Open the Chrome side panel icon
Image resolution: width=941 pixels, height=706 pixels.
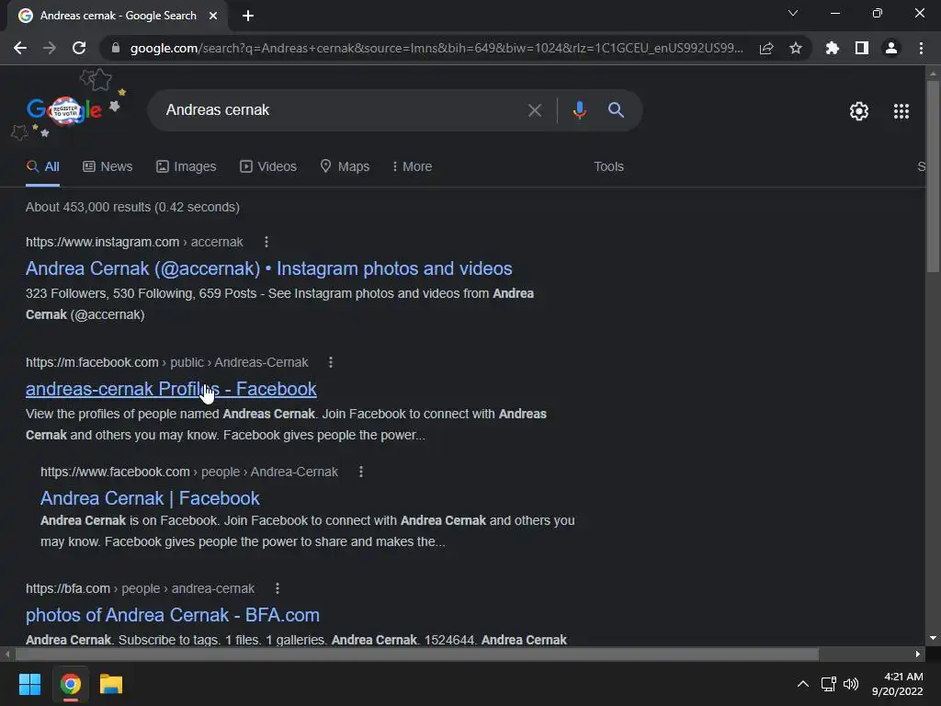click(x=862, y=48)
